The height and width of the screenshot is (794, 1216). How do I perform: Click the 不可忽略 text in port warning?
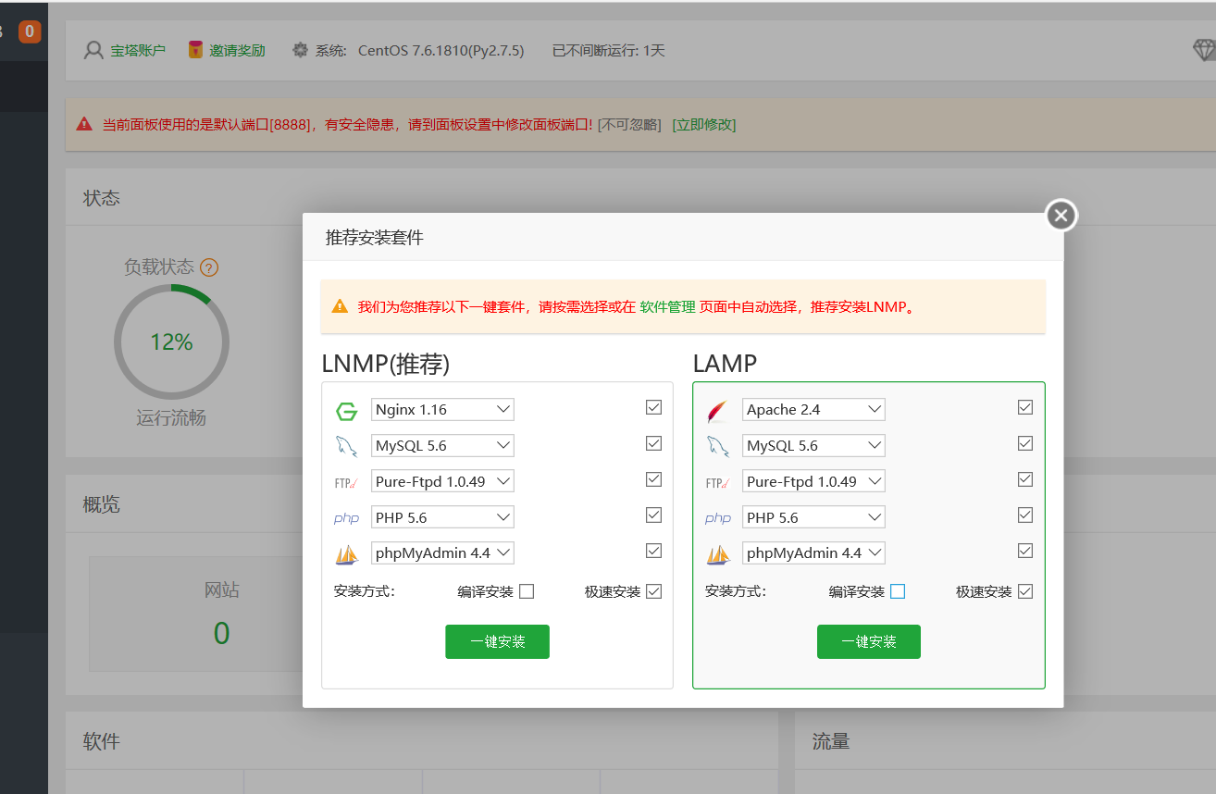tap(629, 124)
